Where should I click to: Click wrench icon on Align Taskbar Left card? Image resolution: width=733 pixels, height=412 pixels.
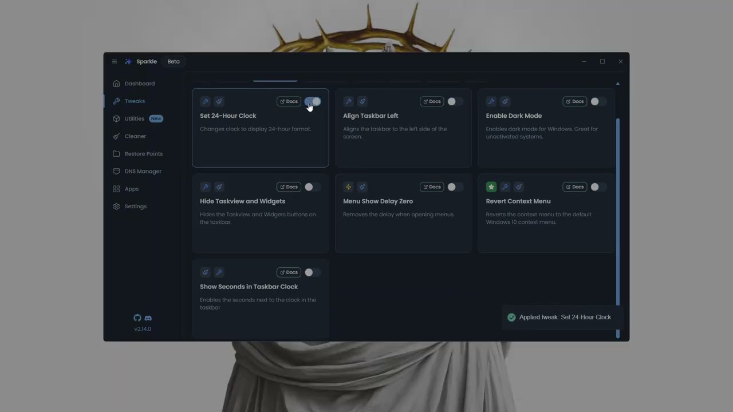348,101
